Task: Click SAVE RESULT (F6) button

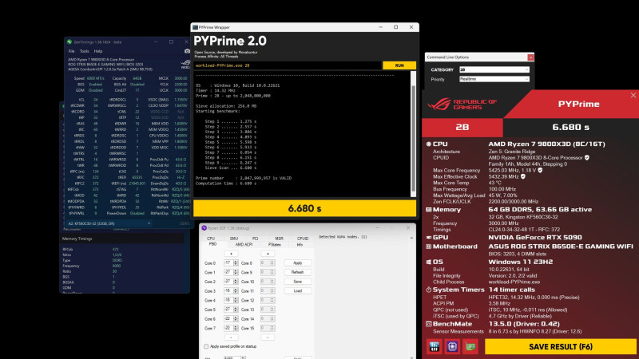Action: click(561, 347)
